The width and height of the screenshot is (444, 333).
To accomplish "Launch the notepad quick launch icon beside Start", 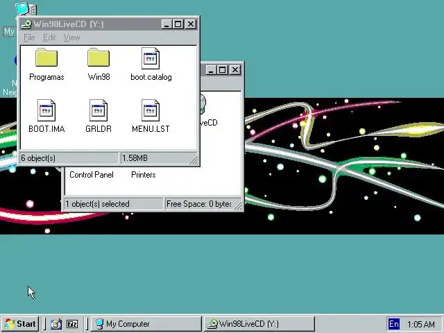I will tap(55, 324).
